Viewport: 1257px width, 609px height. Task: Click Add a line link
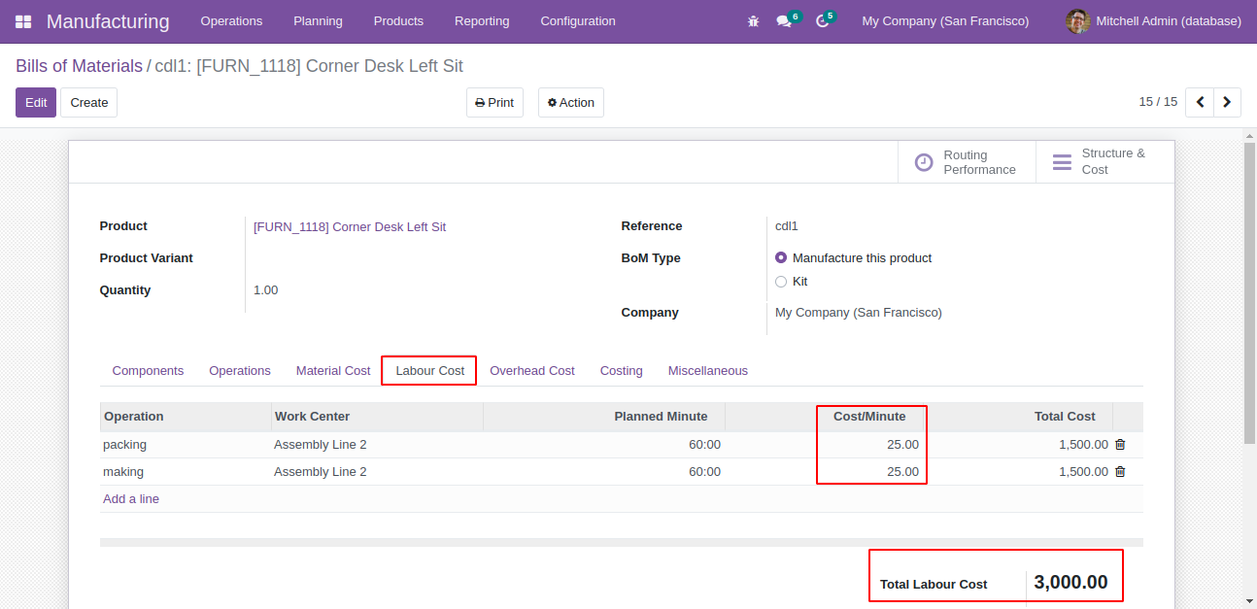coord(131,499)
